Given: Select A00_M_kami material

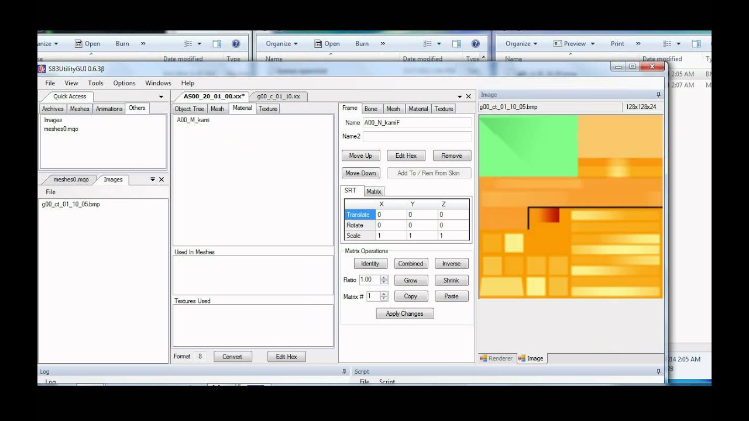Looking at the screenshot, I should [193, 120].
